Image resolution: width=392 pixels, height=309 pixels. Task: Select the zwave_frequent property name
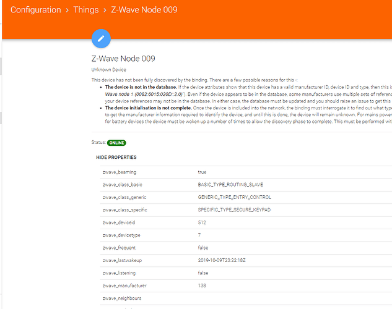tap(119, 248)
